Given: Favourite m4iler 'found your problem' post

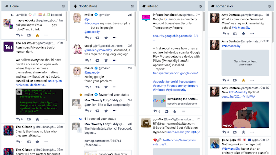Looking at the screenshot, I should point(106,87).
